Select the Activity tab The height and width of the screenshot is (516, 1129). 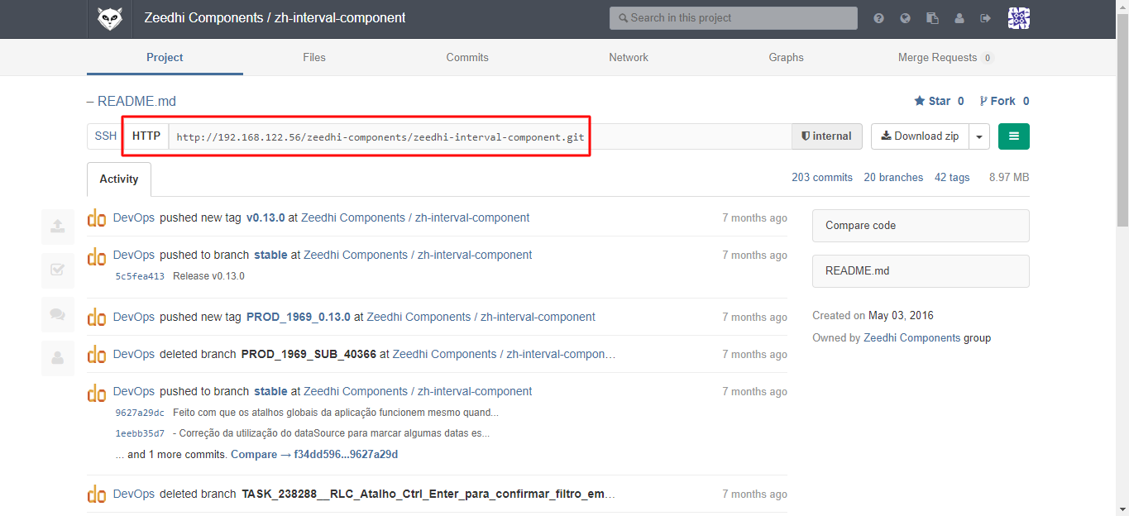click(119, 179)
